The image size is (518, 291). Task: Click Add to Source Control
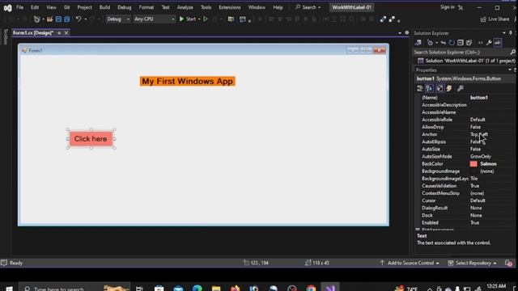pos(410,263)
